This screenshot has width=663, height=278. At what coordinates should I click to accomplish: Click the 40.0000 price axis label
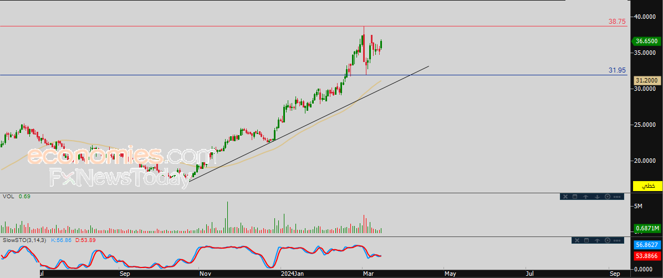[x=645, y=17]
